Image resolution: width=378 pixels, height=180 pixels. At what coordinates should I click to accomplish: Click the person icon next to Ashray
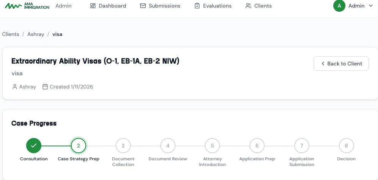click(x=15, y=87)
